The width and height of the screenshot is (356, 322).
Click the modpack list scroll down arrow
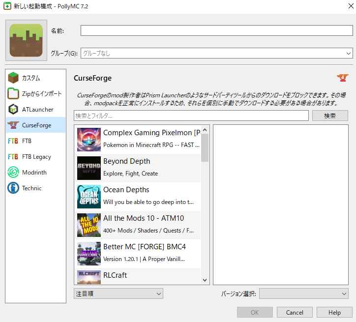(205, 280)
